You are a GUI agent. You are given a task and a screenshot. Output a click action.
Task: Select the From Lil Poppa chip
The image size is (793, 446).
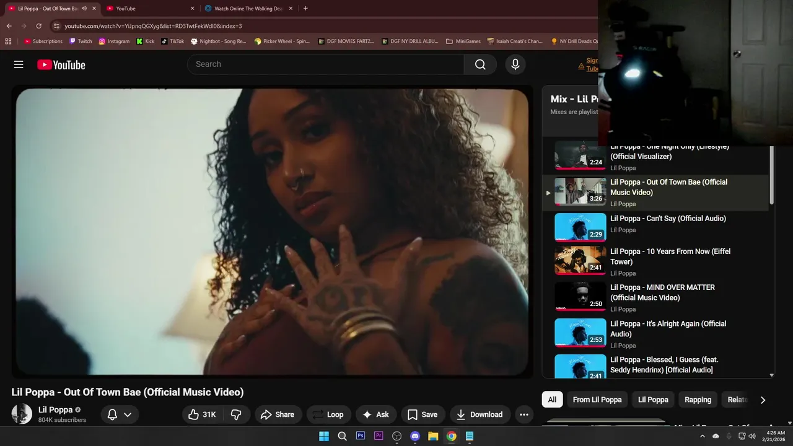tap(597, 400)
